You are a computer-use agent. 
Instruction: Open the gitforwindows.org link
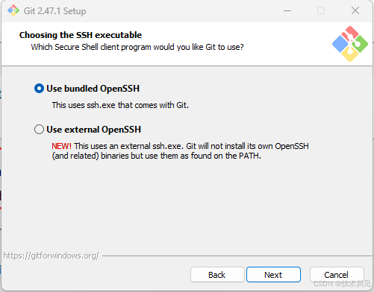click(x=51, y=256)
